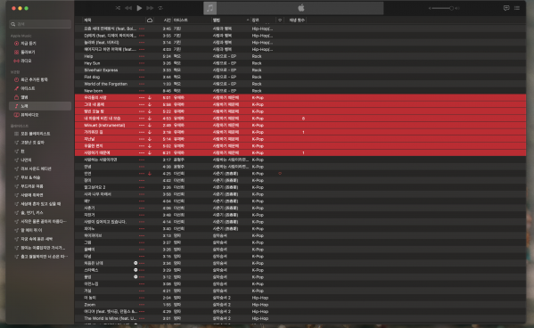Download the first highlighted K-Pop song
Viewport: 534px width, 328px height.
150,98
